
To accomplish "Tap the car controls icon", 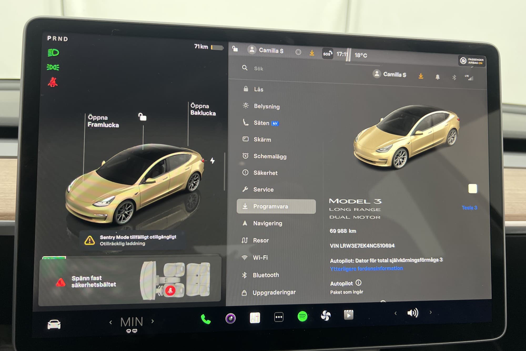I will click(x=54, y=324).
